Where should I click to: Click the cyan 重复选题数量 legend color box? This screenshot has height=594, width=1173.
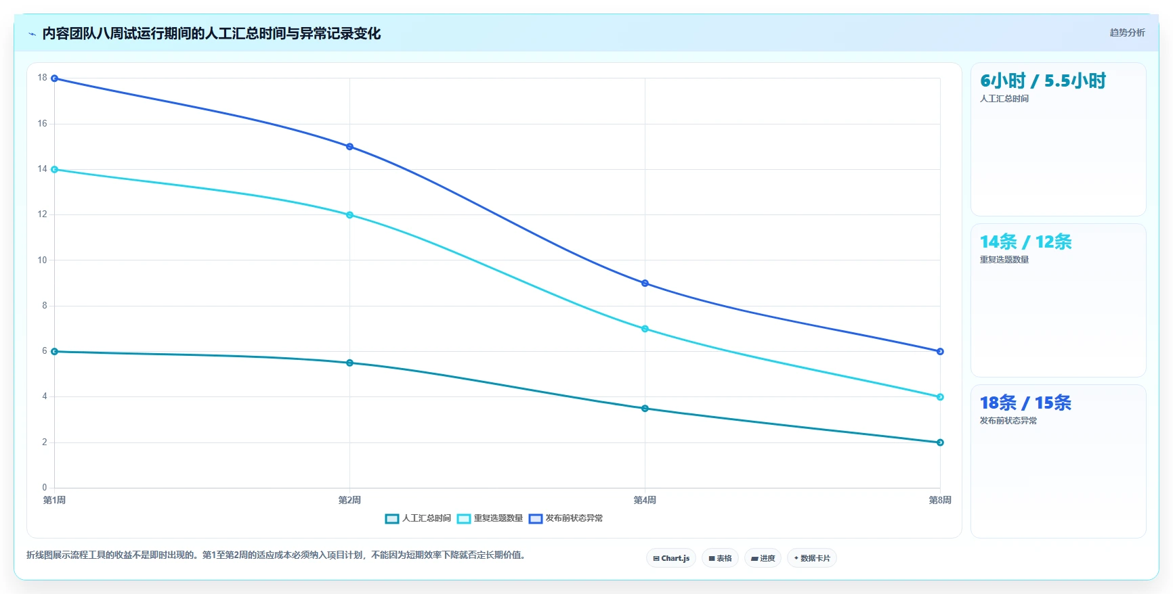pyautogui.click(x=464, y=519)
